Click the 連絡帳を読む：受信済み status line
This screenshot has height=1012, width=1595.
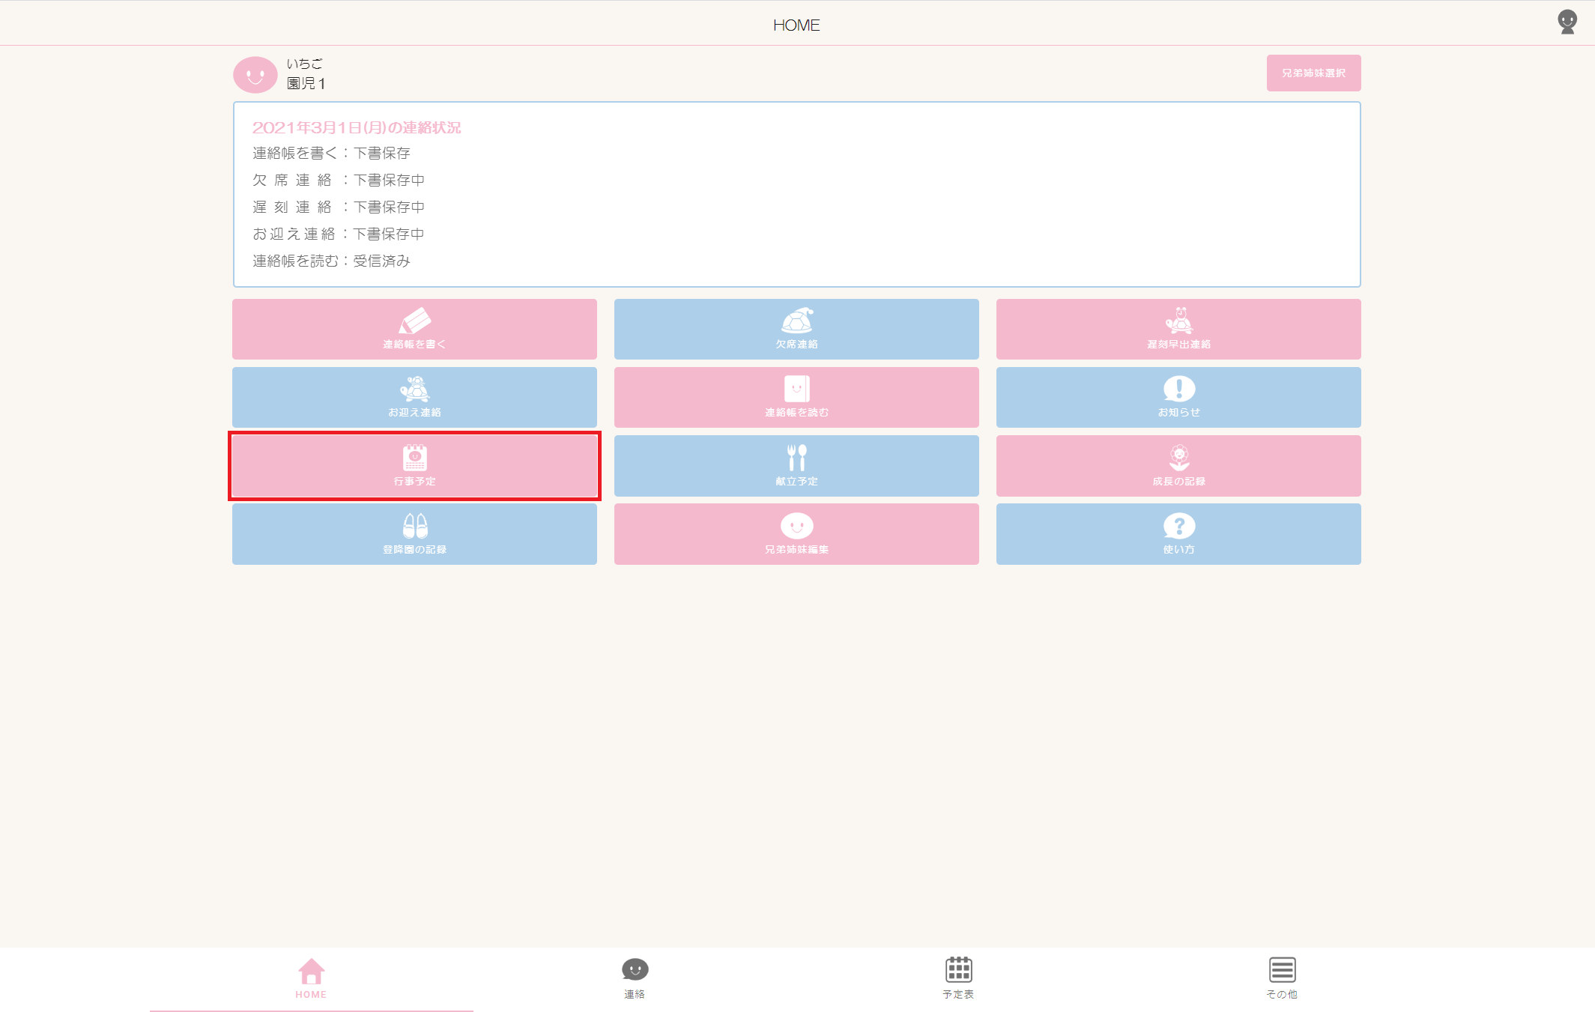click(x=331, y=261)
